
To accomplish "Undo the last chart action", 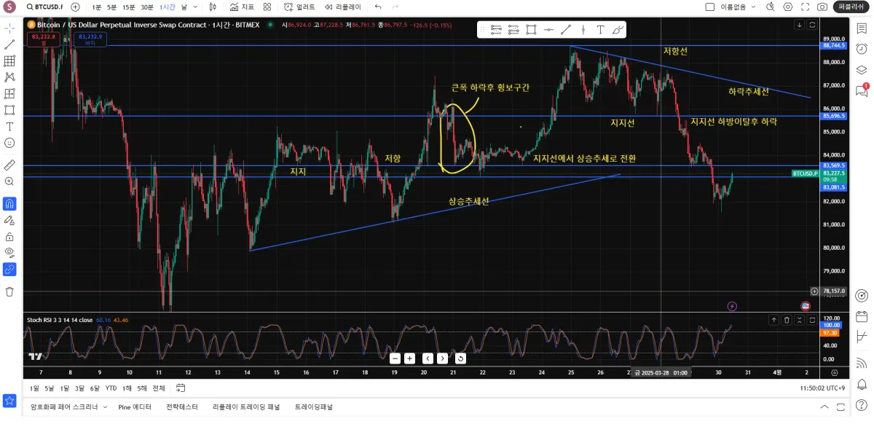I will [377, 7].
